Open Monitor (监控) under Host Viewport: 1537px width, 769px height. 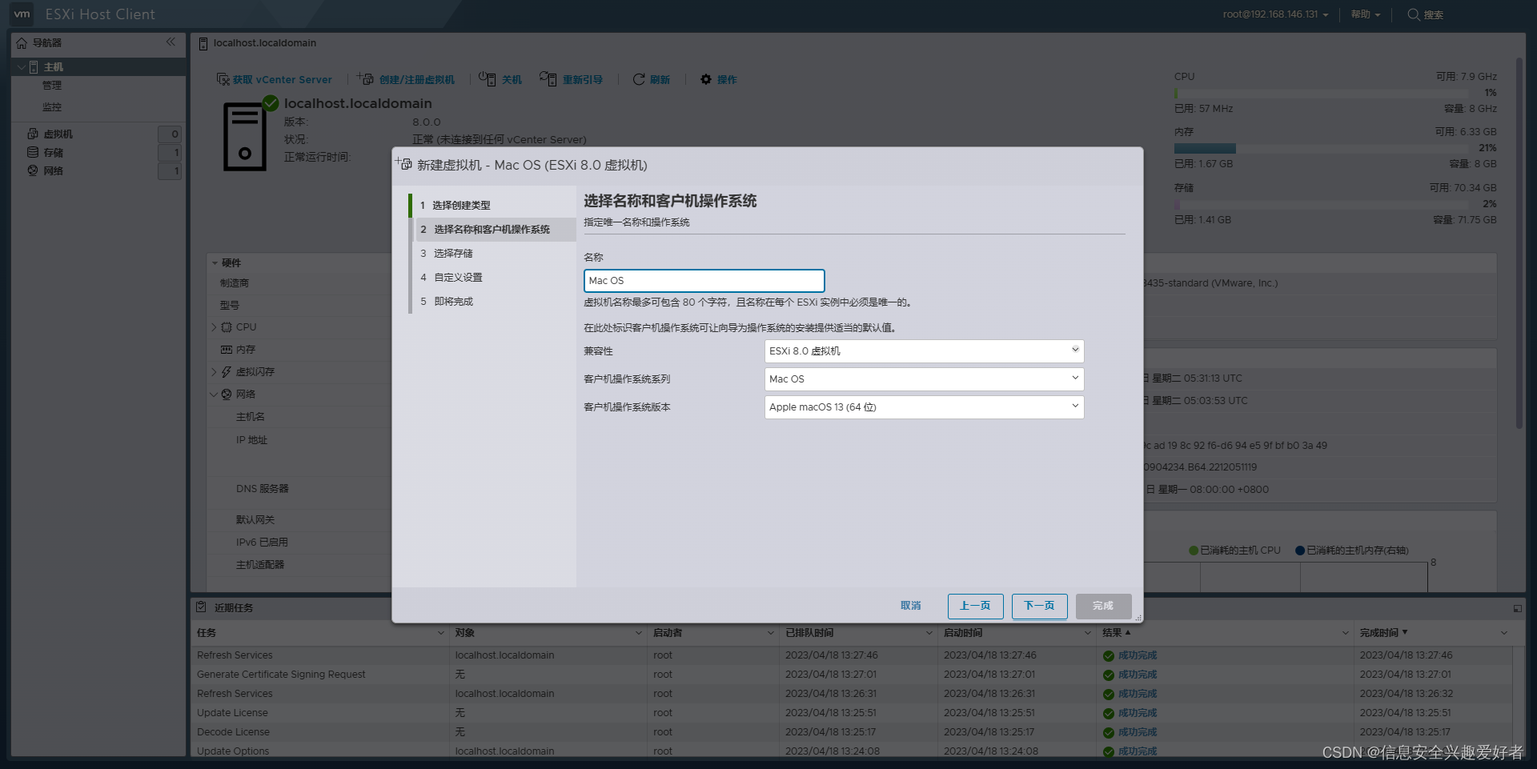click(52, 107)
